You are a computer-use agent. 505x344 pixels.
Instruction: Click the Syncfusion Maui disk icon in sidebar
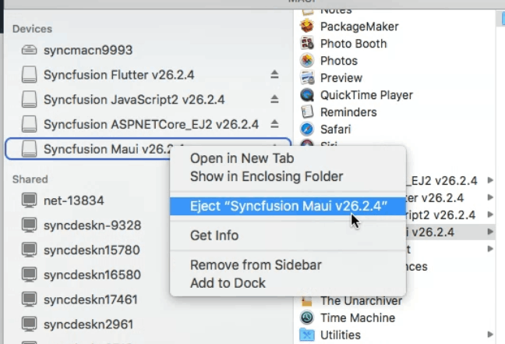29,149
